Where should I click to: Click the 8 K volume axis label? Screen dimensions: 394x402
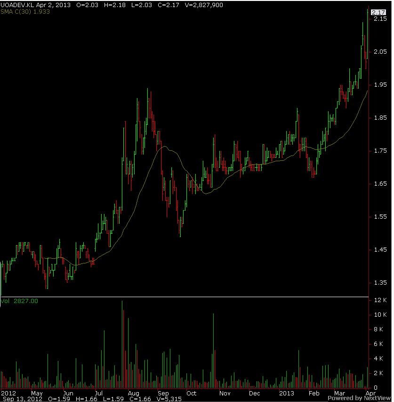click(x=378, y=329)
